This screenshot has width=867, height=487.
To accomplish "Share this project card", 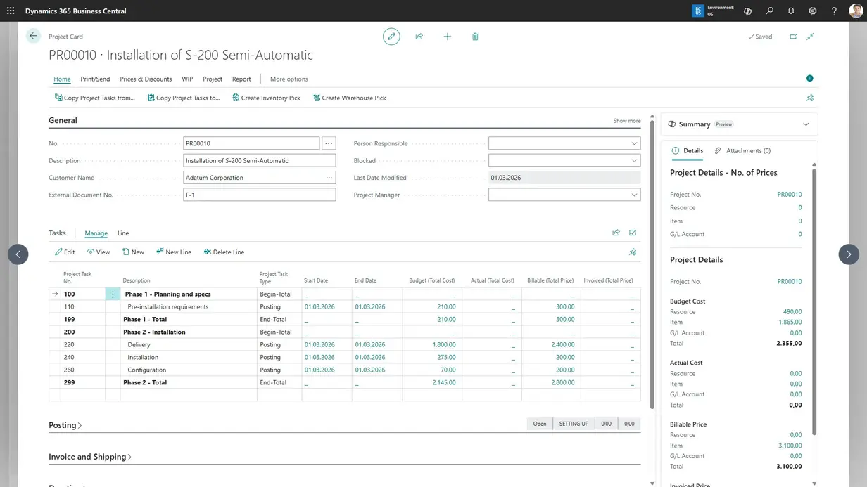I will pyautogui.click(x=419, y=37).
